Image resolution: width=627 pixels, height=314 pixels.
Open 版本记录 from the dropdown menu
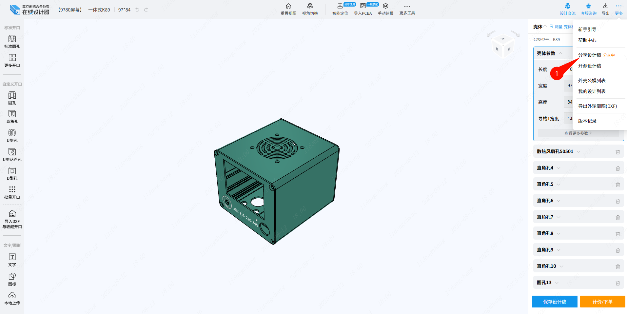pyautogui.click(x=587, y=121)
